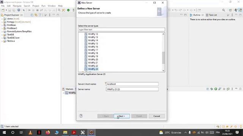Viewport: 243px width, 136px height.
Task: Expand the TestEJB project node
Action: [2, 35]
